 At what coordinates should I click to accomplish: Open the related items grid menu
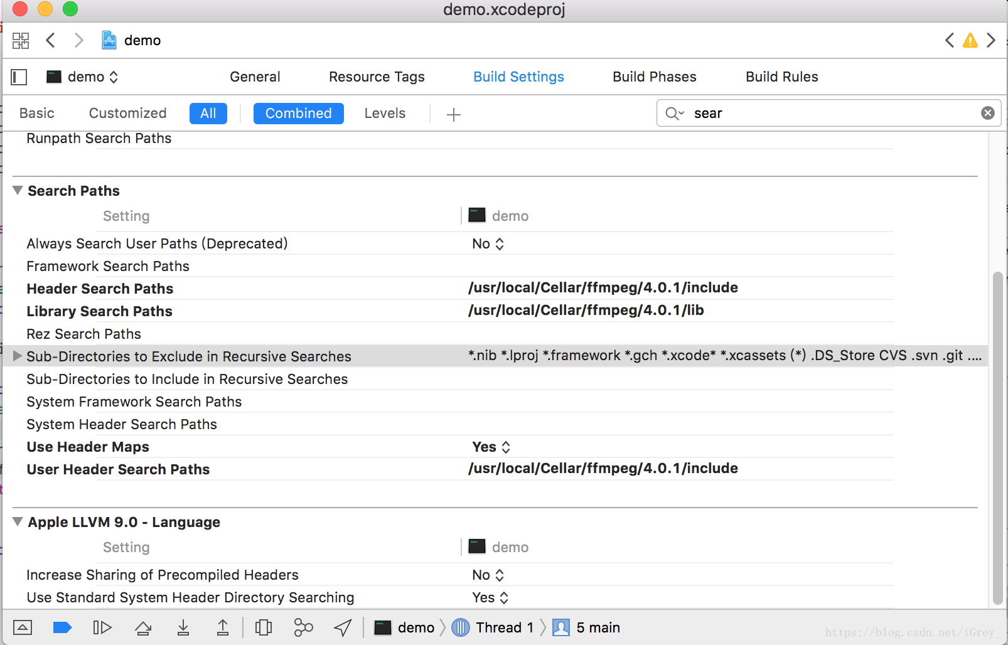pyautogui.click(x=21, y=41)
